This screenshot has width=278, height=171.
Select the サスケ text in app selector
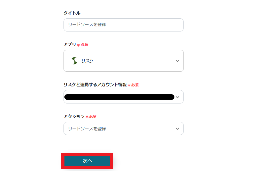click(x=88, y=61)
